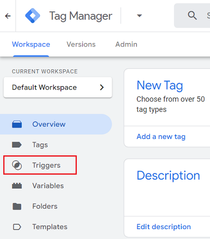
Task: Click the Tags icon in sidebar
Action: (x=17, y=145)
